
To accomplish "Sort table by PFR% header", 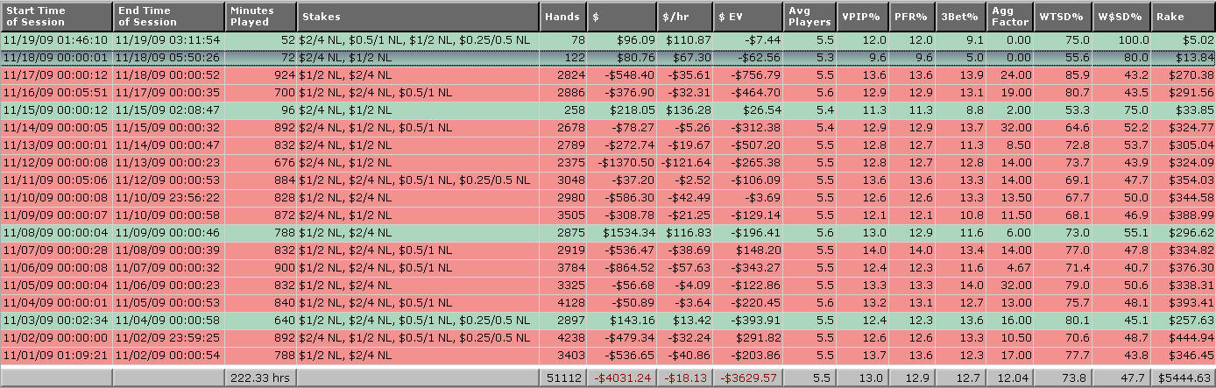I will point(911,16).
